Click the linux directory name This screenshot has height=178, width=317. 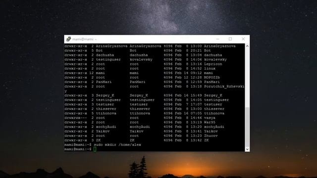coord(210,68)
